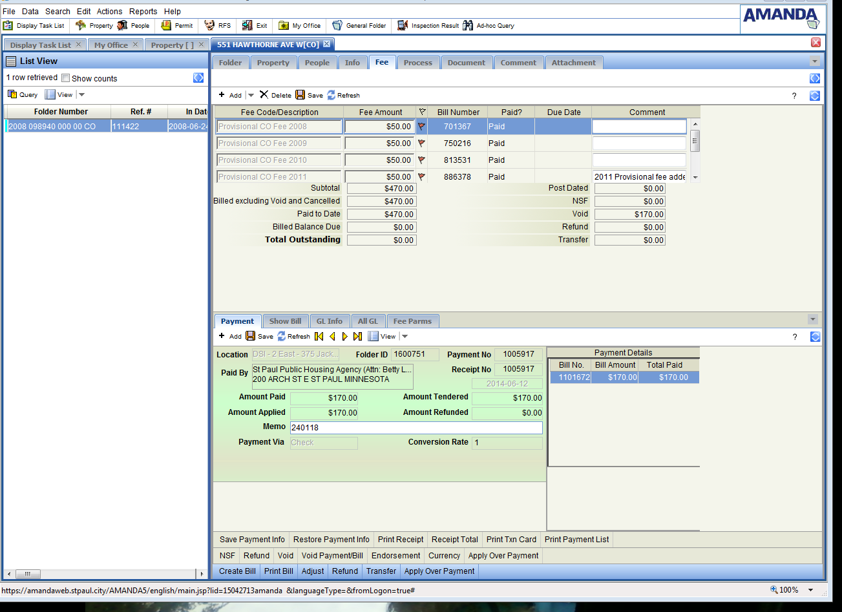Open the Display Task List toolbar icon
Image resolution: width=842 pixels, height=612 pixels.
tap(8, 26)
